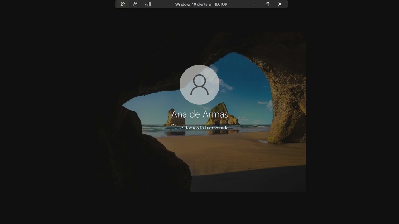Show connection signal strength info
The width and height of the screenshot is (399, 224).
pyautogui.click(x=148, y=4)
